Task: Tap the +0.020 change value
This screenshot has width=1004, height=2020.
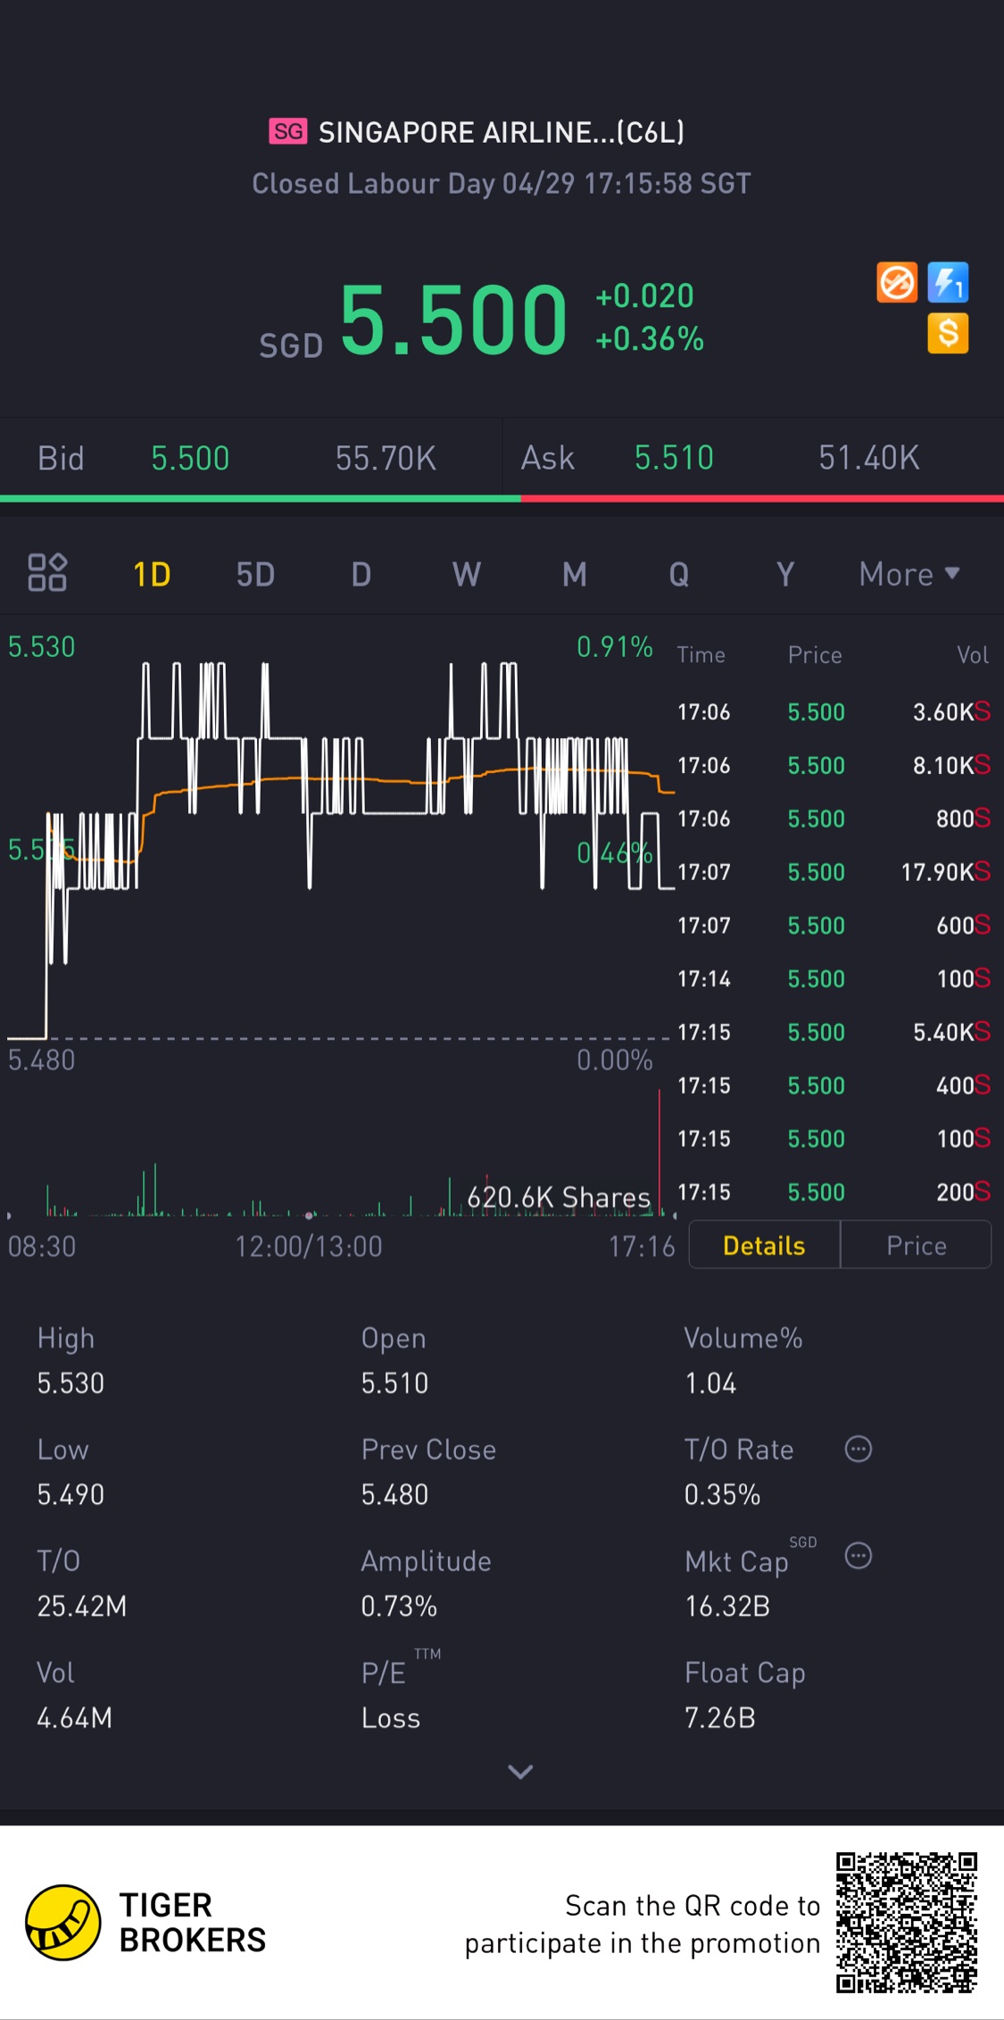Action: click(644, 295)
